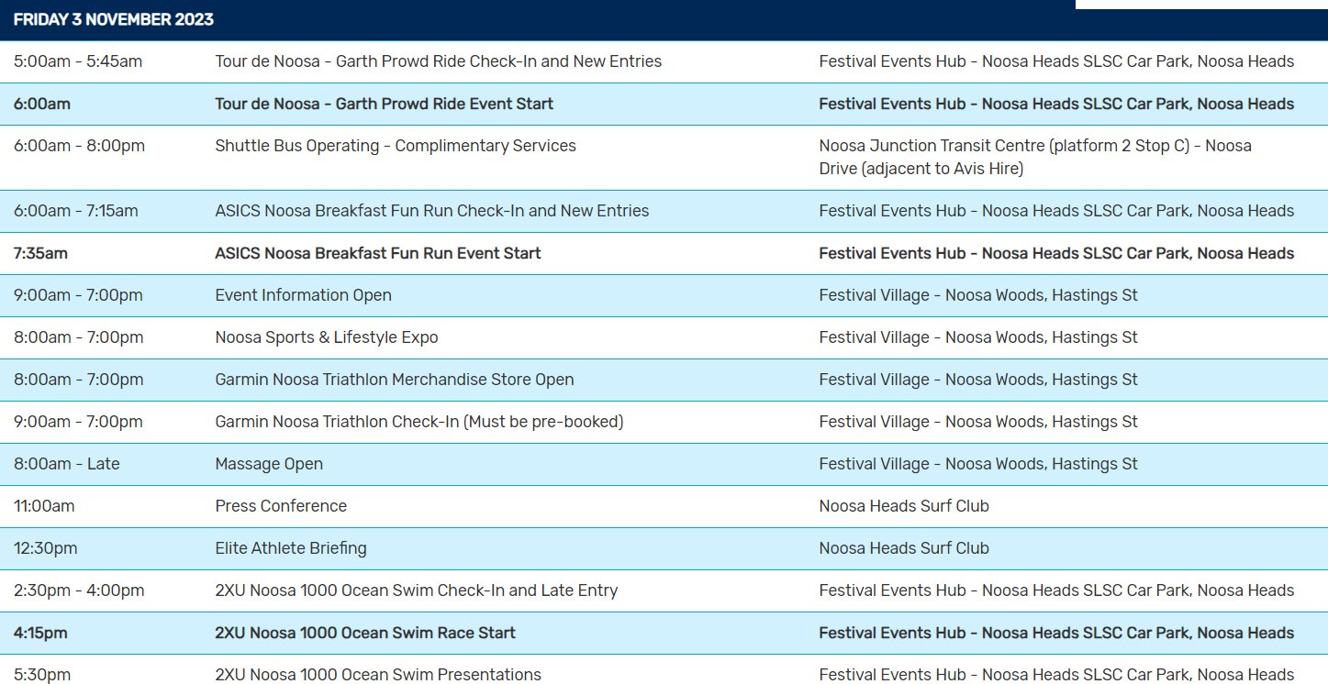Screen dimensions: 1328x684
Task: Select the '11:00am' time cell
Action: point(44,506)
